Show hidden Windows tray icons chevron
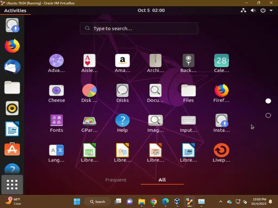278x208 pixels. coord(221,201)
